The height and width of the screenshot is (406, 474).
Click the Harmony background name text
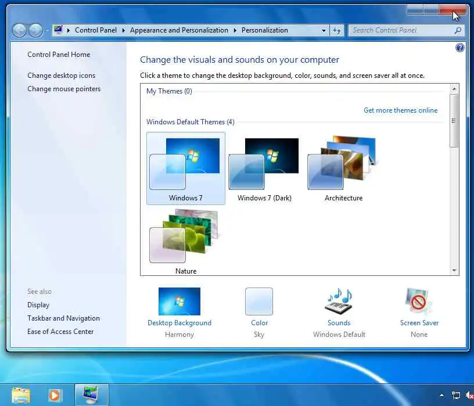[179, 335]
